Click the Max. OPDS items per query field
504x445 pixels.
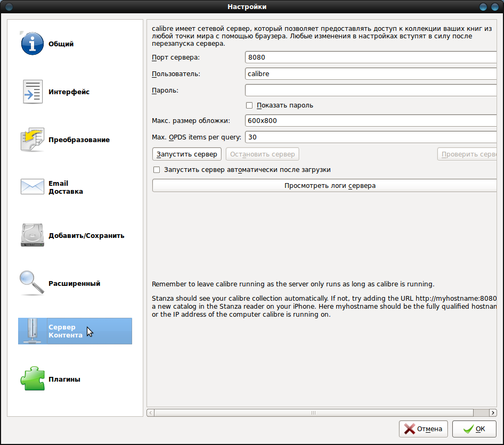(x=371, y=137)
